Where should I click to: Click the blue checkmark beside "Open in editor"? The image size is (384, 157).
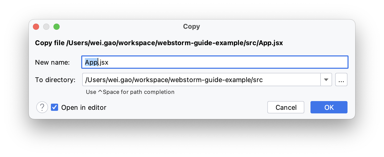[x=54, y=107]
